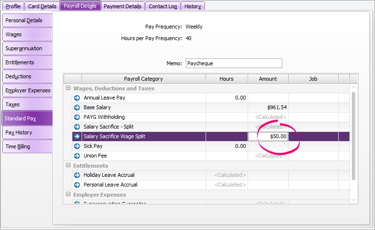Click the Memo text field
Image resolution: width=375 pixels, height=230 pixels.
coord(234,63)
